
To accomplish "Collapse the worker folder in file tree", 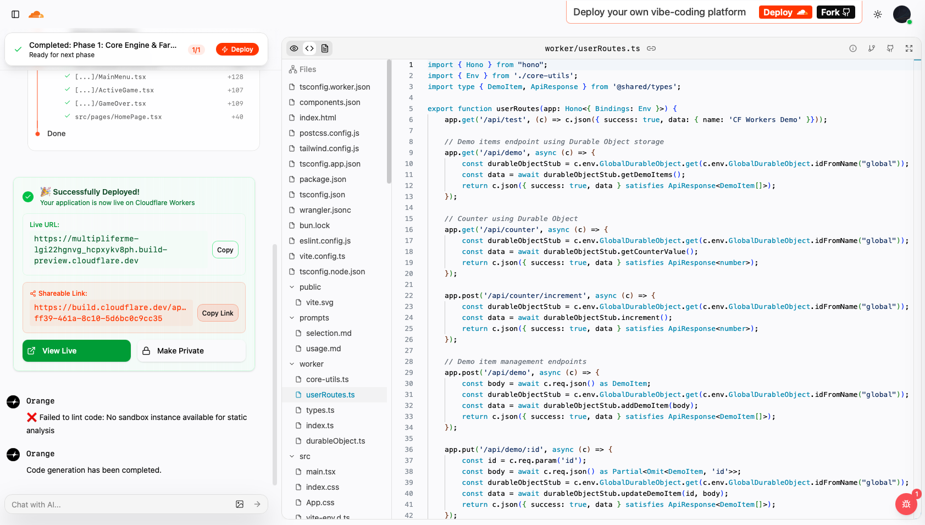I will [311, 364].
